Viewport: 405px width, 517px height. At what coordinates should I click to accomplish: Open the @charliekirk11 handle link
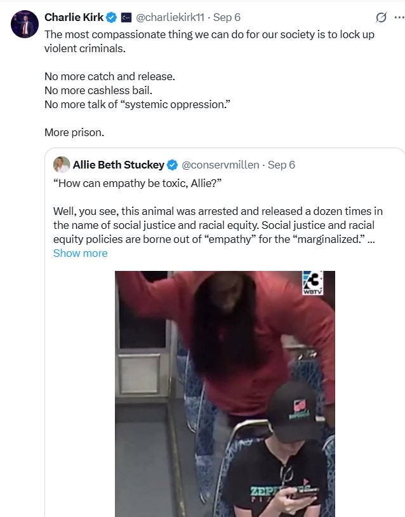click(170, 17)
